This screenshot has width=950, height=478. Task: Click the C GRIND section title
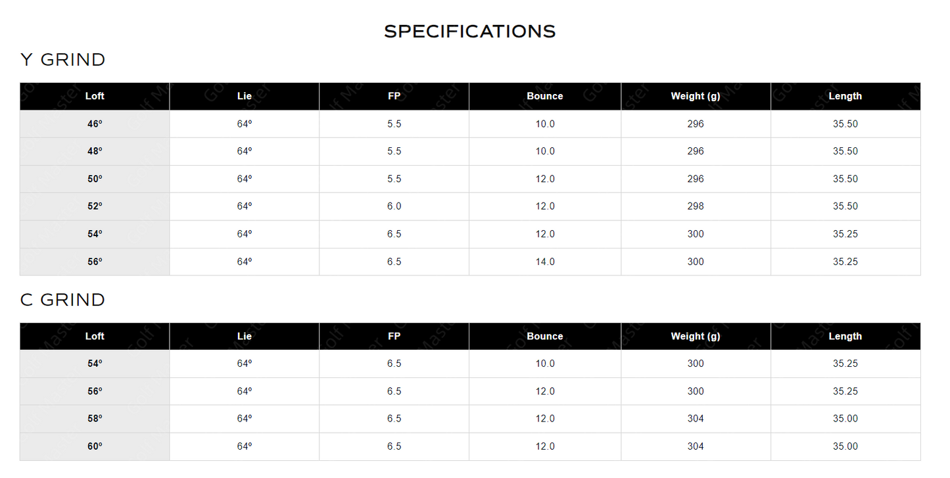click(x=63, y=300)
